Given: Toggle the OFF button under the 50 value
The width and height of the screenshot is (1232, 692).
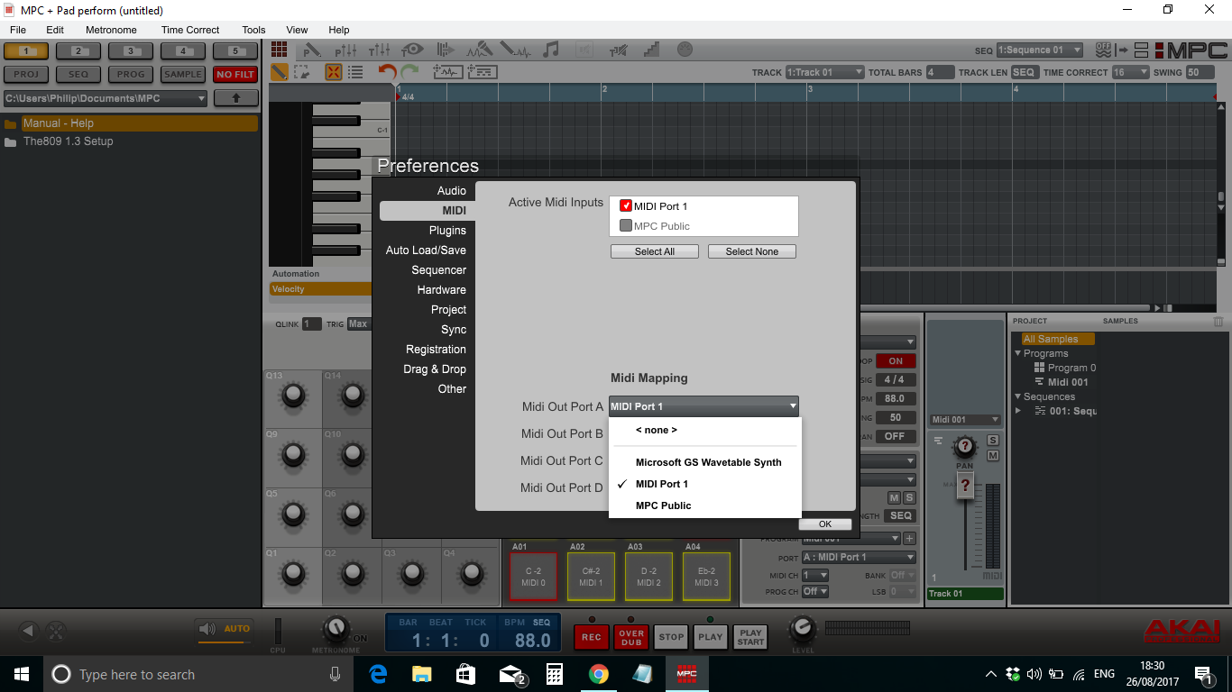Looking at the screenshot, I should click(895, 436).
